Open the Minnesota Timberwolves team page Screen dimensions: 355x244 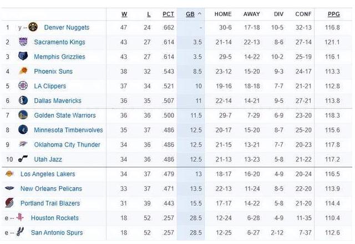tap(68, 130)
